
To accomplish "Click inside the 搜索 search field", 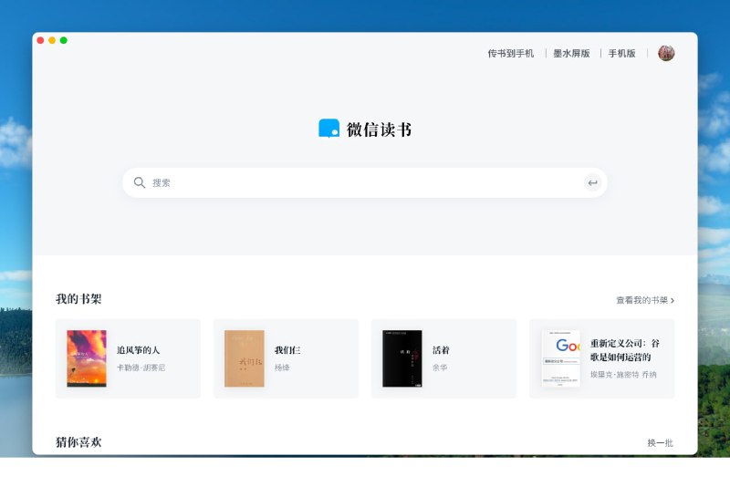I will click(364, 182).
